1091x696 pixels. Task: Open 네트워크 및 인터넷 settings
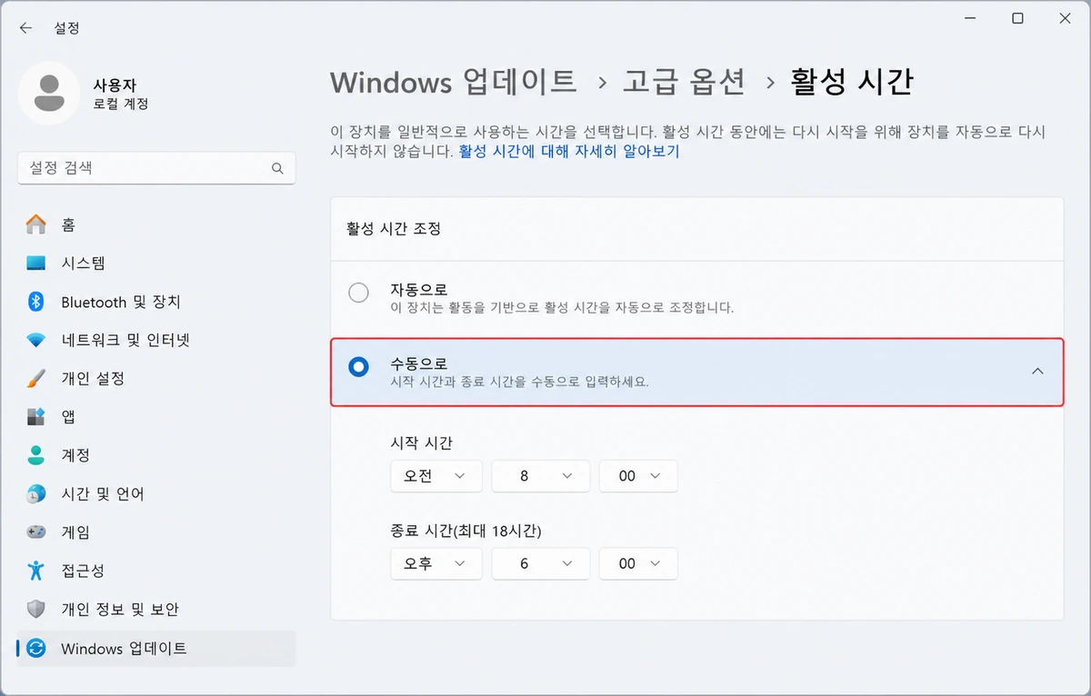coord(156,340)
